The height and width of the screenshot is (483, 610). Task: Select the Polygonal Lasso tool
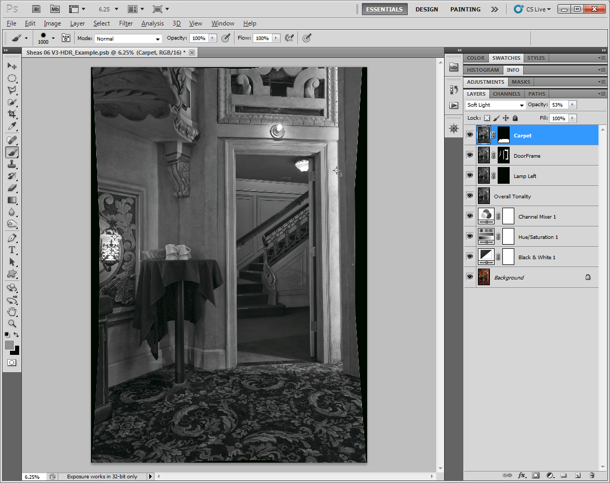12,90
